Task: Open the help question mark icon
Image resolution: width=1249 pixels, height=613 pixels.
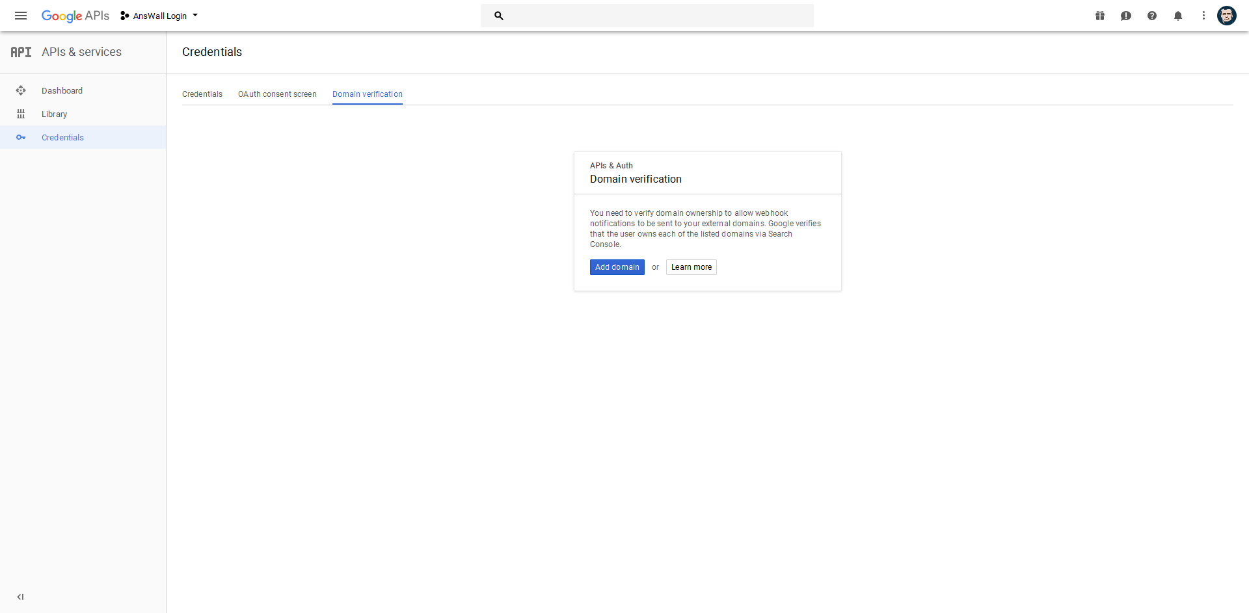Action: pos(1152,16)
